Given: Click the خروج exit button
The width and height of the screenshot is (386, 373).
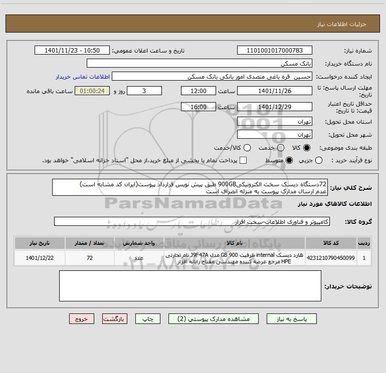Looking at the screenshot, I should click(82, 319).
